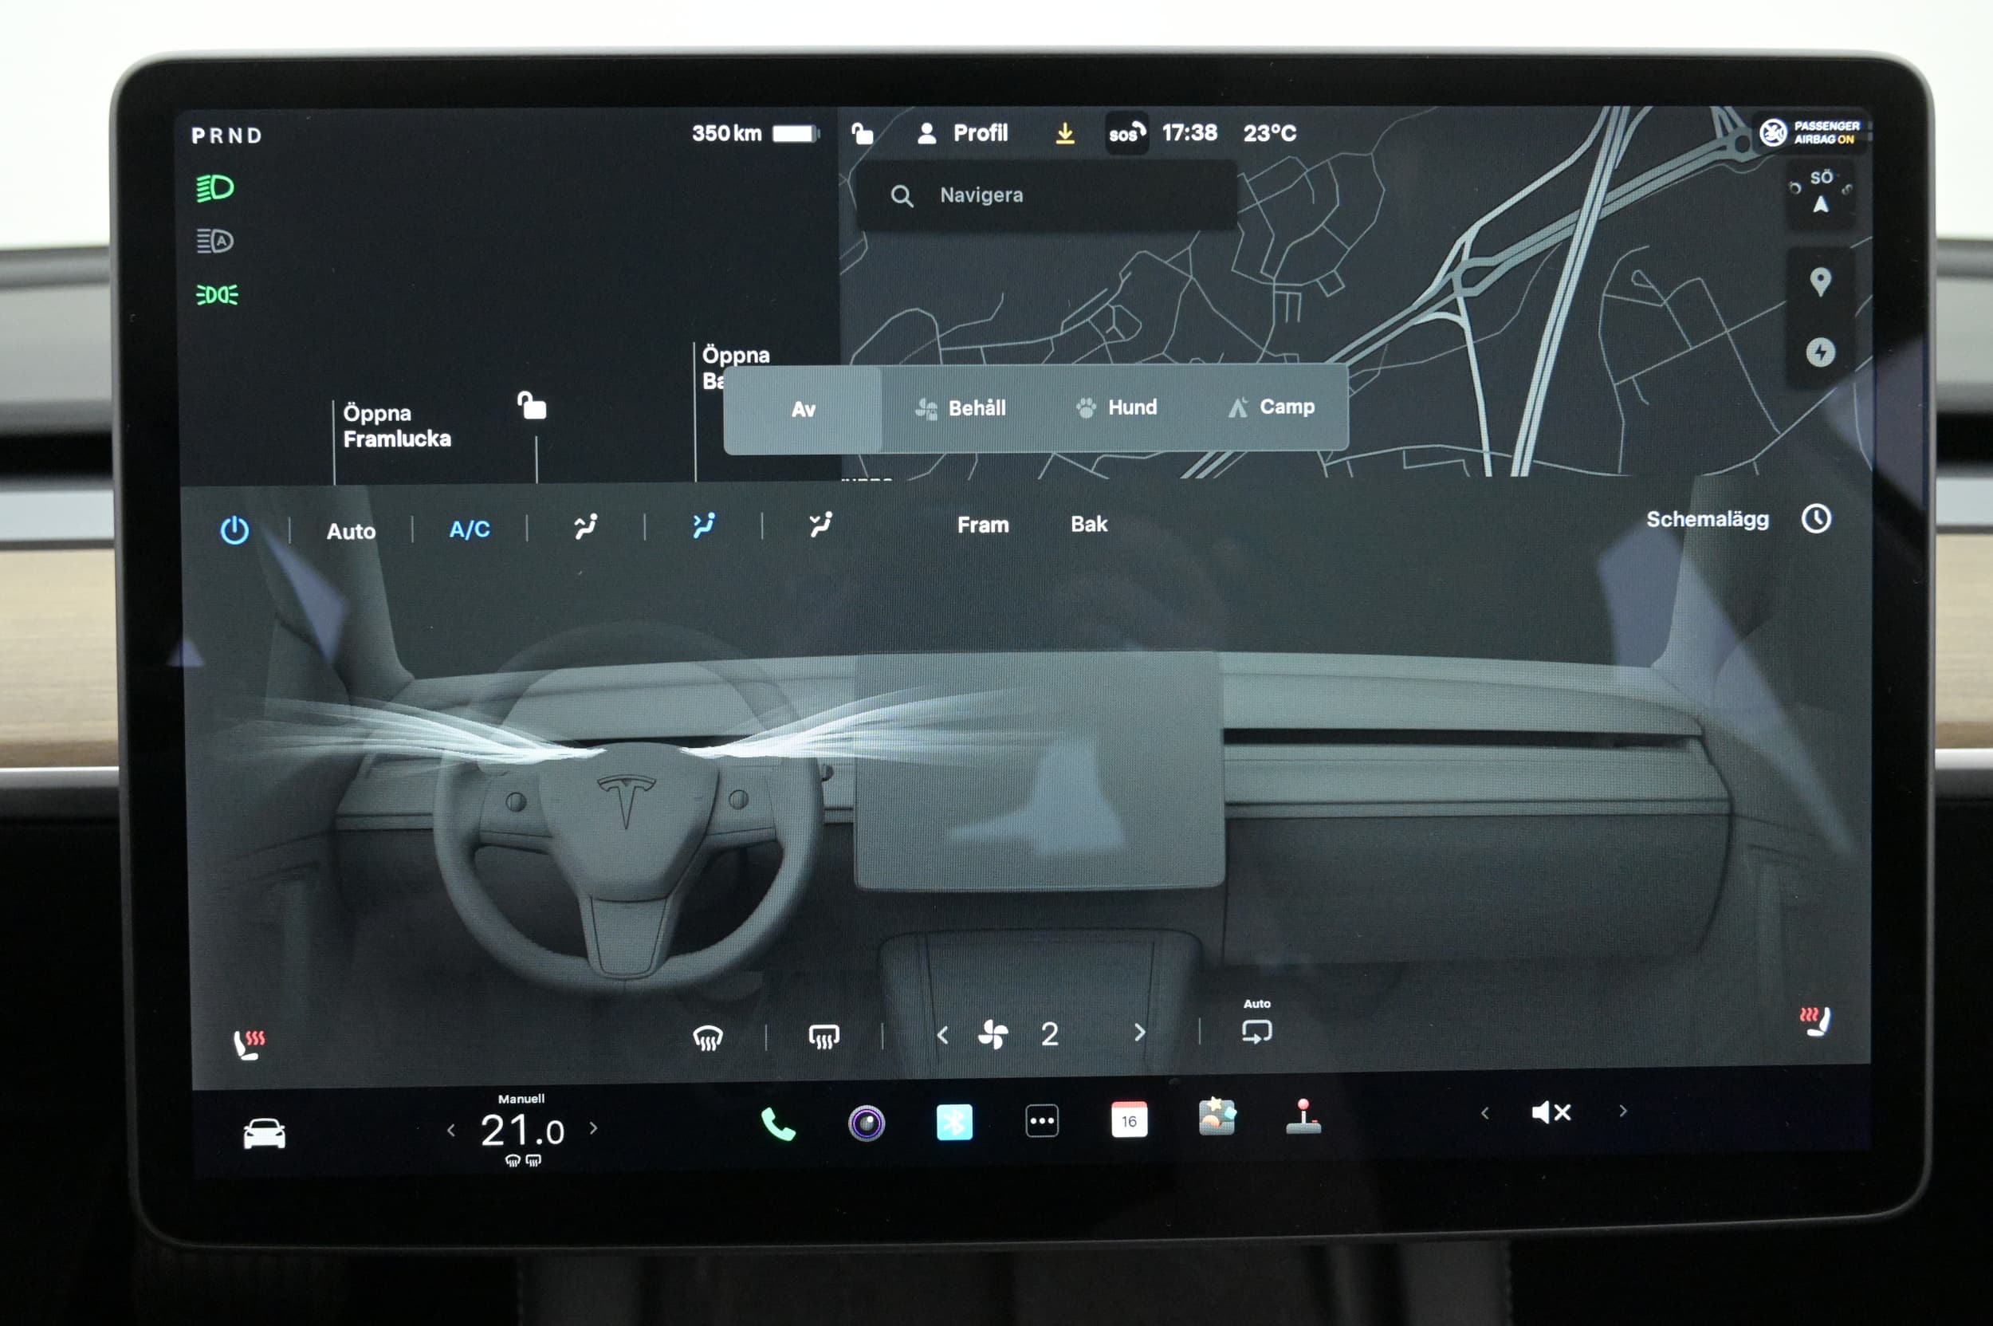1993x1326 pixels.
Task: Toggle Auto air recirculation
Action: pyautogui.click(x=1256, y=1024)
